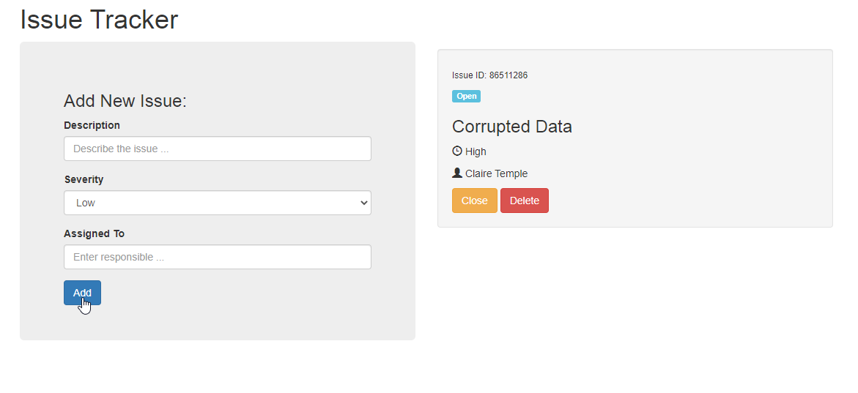Click the Severity field label
The width and height of the screenshot is (858, 393).
pos(84,179)
